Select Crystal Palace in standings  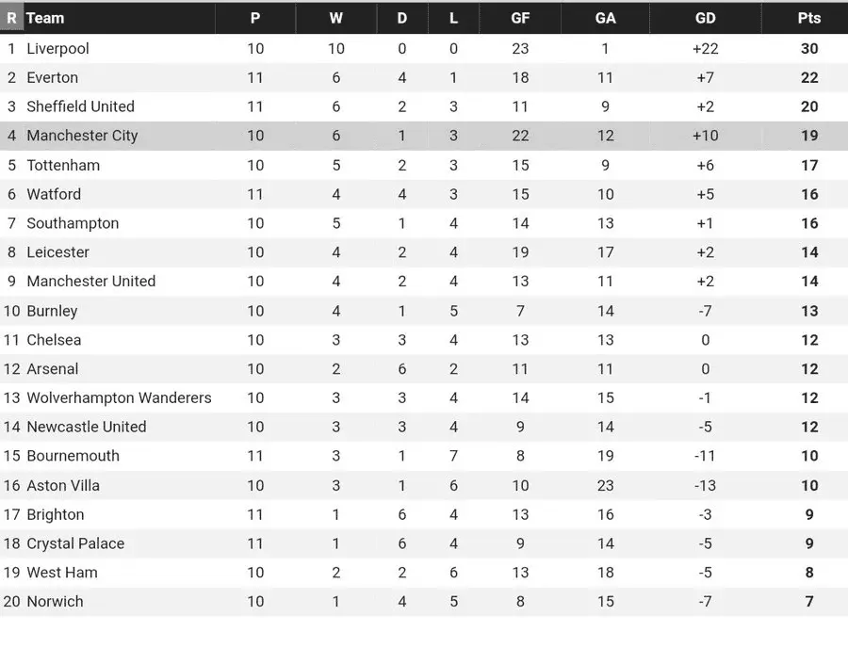[75, 543]
